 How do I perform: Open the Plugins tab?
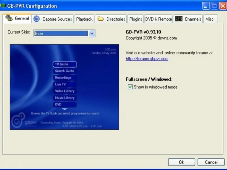pyautogui.click(x=136, y=19)
